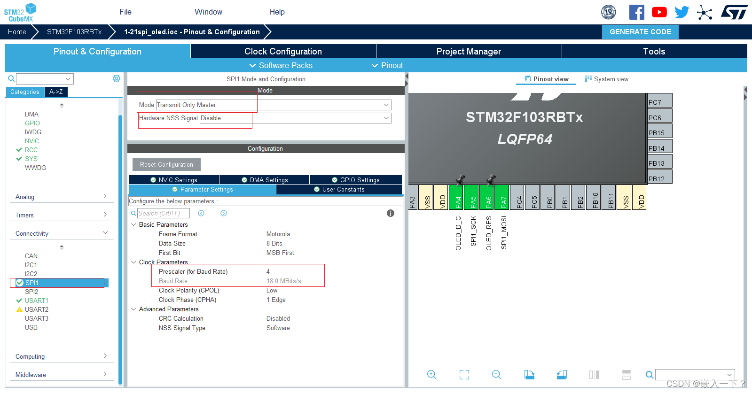Open the File menu
This screenshot has width=752, height=393.
125,12
